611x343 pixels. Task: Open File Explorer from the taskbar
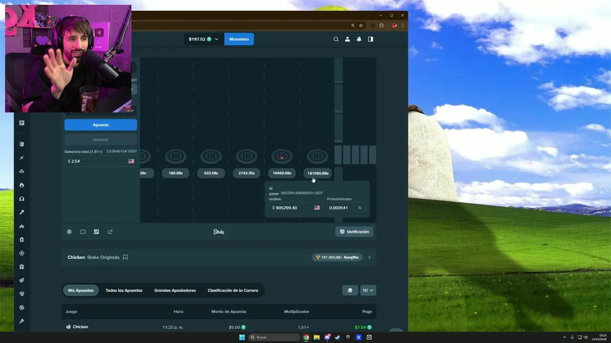[x=316, y=337]
